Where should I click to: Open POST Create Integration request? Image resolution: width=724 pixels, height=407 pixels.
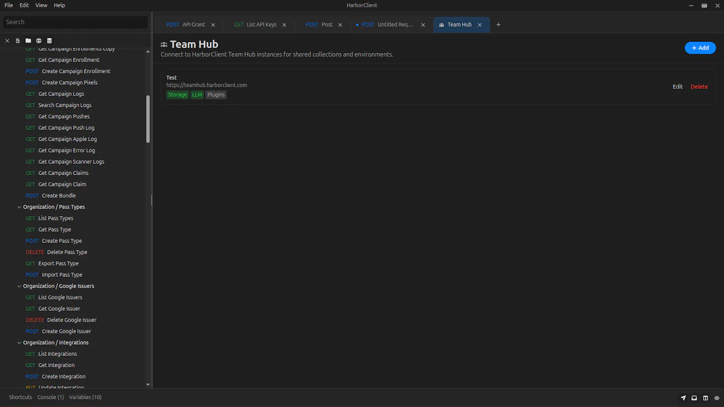(x=56, y=377)
